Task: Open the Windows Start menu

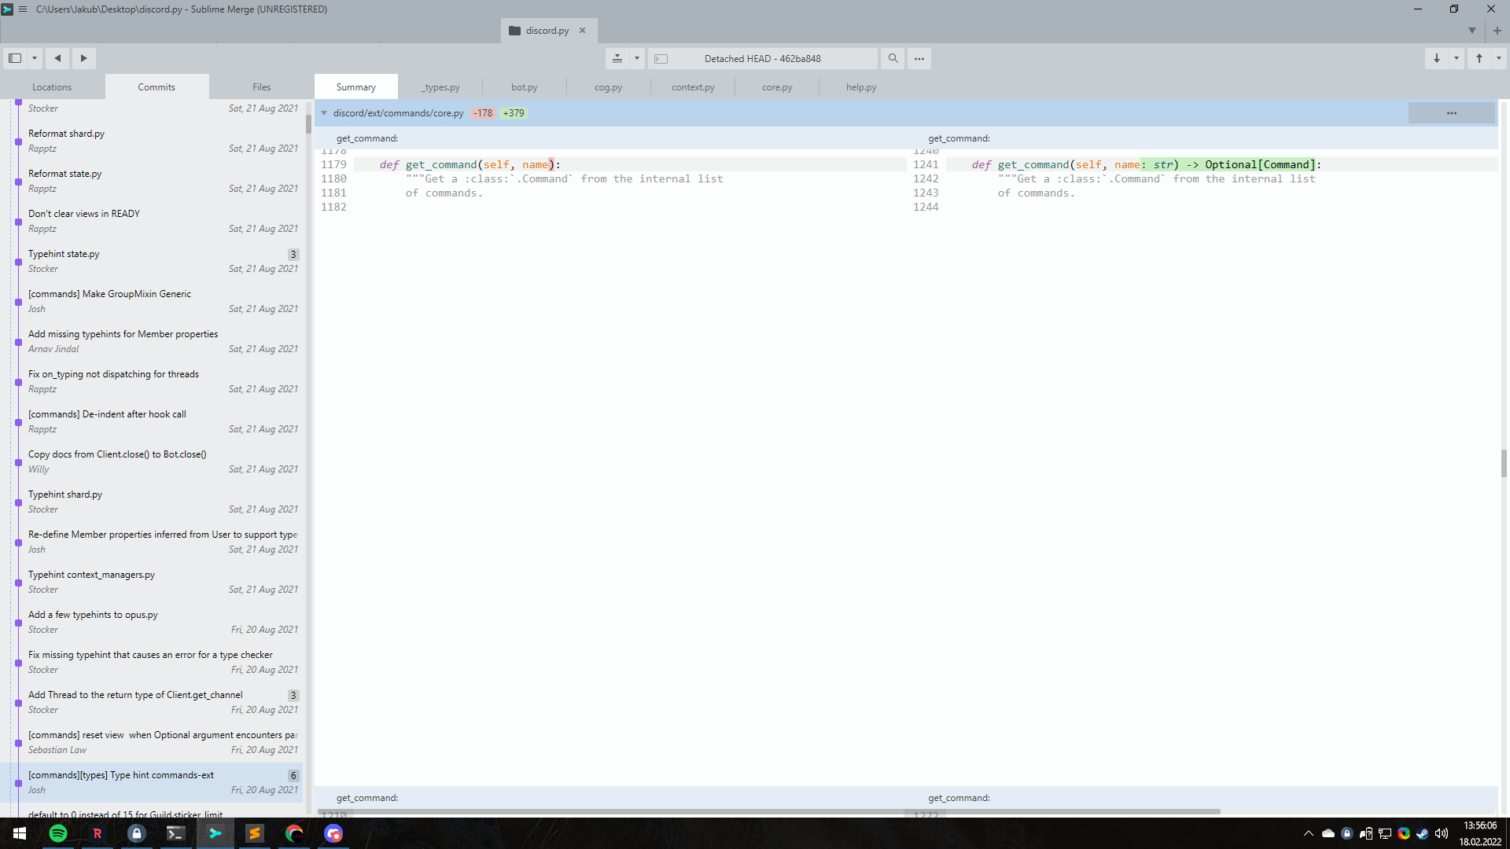Action: 19,833
